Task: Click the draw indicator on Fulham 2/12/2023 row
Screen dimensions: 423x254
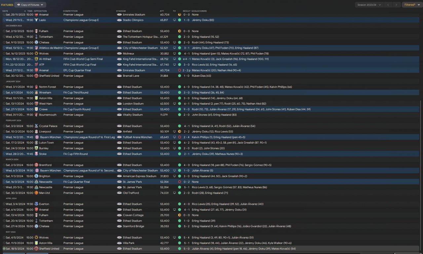Action: 179,31
